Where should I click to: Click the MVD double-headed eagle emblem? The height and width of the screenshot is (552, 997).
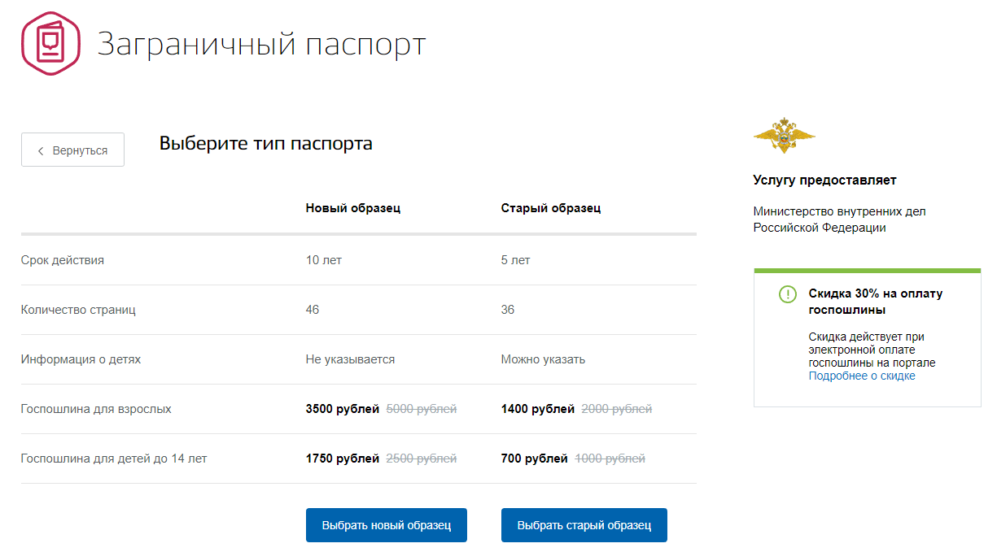click(784, 136)
